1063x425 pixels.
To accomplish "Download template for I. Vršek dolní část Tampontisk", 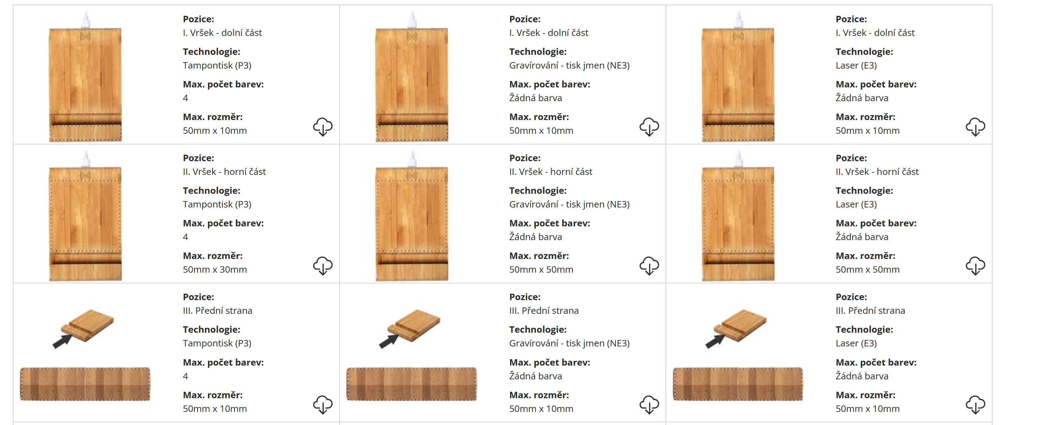I will click(x=322, y=126).
